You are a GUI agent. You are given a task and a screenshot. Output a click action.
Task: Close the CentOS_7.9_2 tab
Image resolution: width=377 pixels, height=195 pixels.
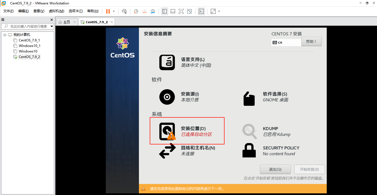coord(112,22)
